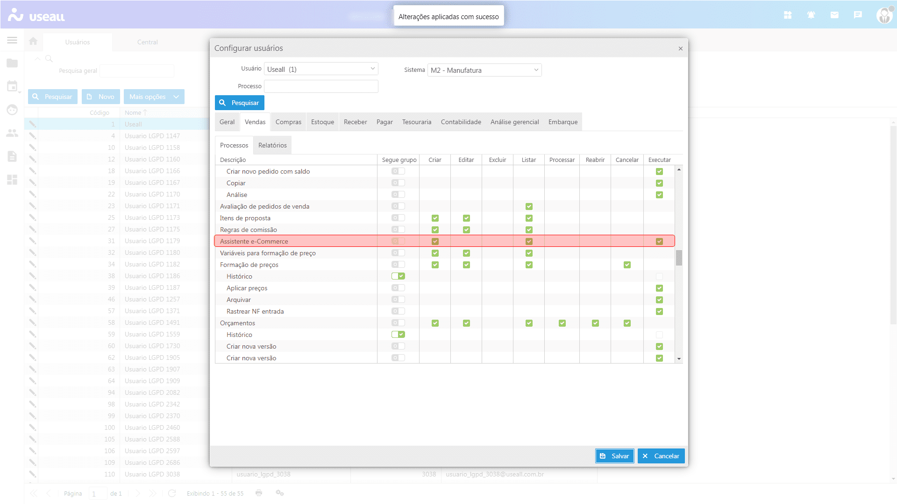Expand the Usuário dropdown
The height and width of the screenshot is (504, 897).
tap(372, 69)
